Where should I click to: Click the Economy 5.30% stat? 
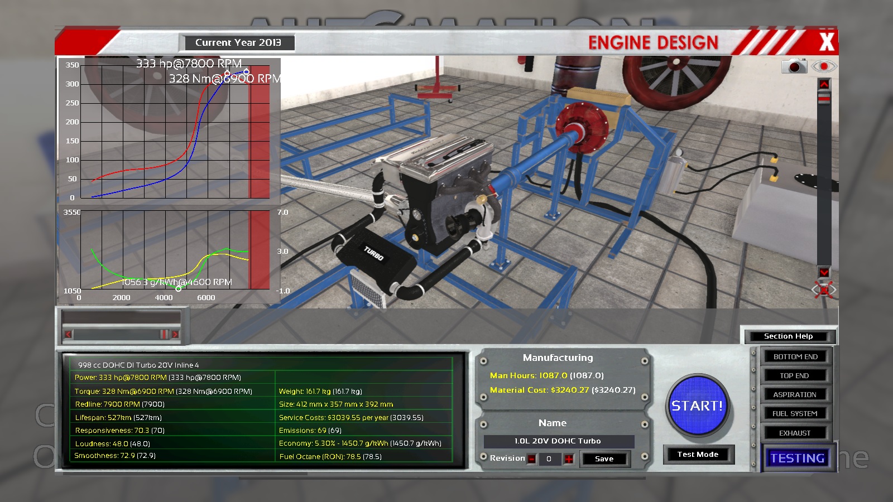click(x=360, y=443)
